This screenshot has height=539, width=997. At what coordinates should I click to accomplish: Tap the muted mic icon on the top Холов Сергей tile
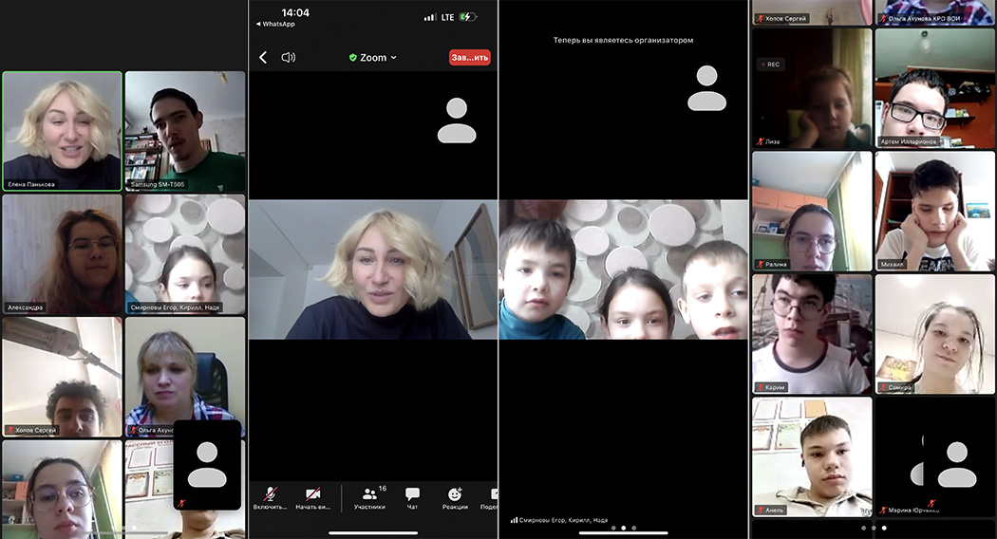click(x=760, y=18)
